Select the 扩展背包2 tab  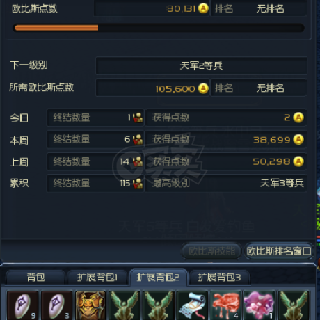coord(158,277)
